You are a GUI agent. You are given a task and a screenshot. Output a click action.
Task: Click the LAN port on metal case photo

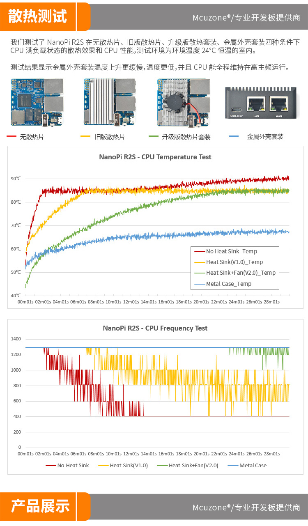[x=255, y=104]
